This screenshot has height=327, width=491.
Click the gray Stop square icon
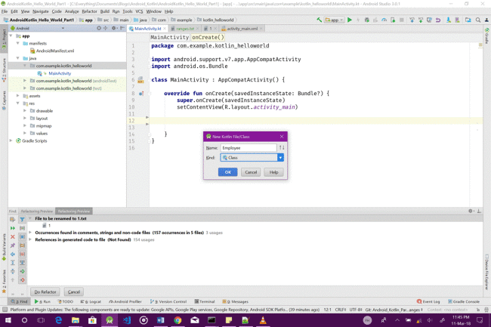coord(402,20)
